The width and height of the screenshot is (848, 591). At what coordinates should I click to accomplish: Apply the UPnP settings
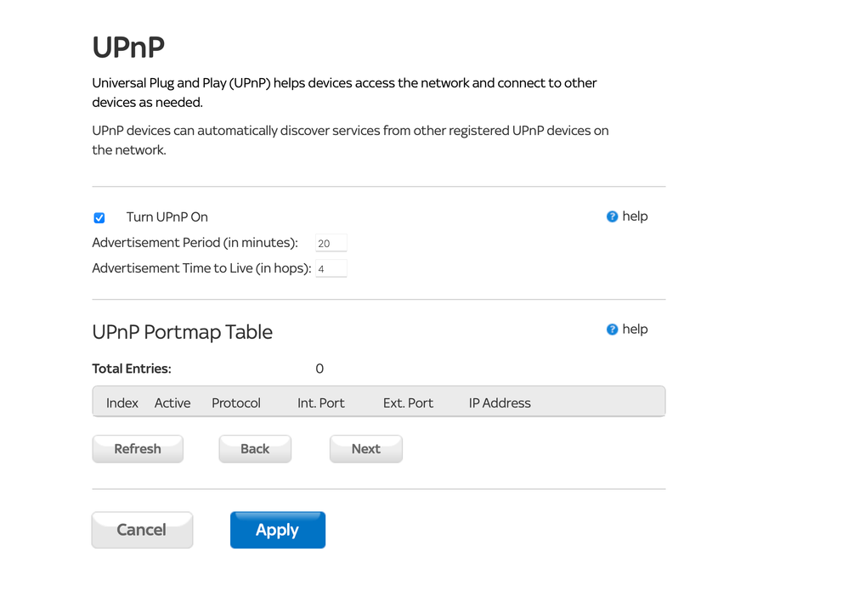click(x=277, y=530)
